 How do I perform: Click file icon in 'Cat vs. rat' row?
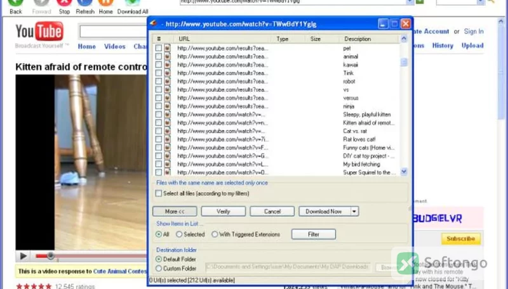pos(167,131)
